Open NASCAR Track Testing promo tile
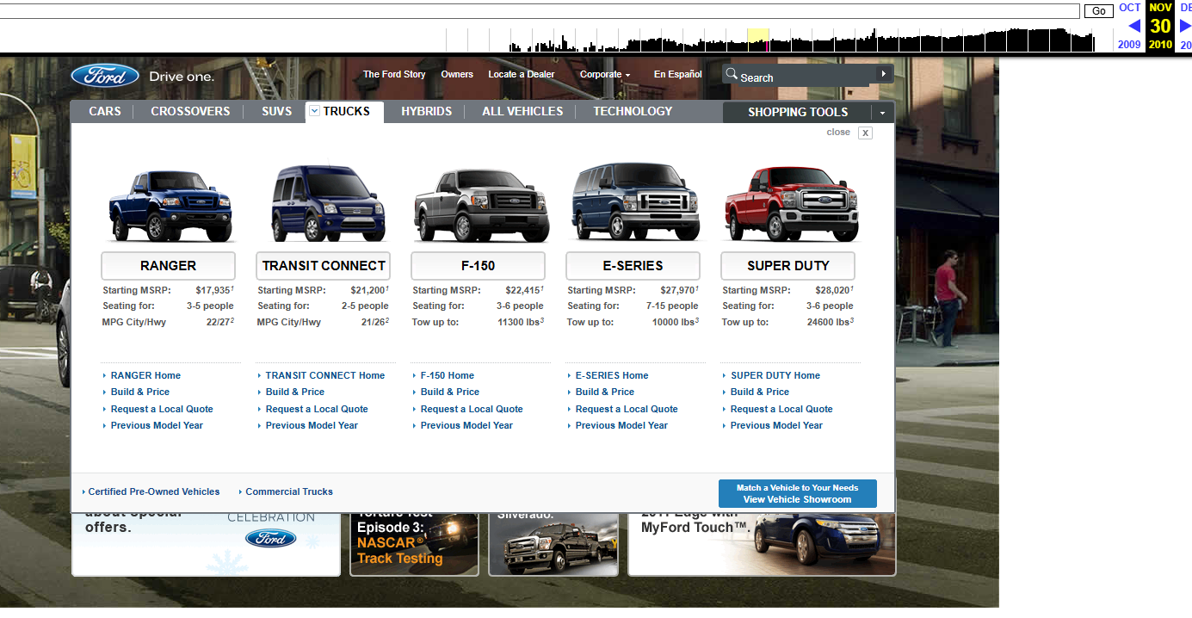The width and height of the screenshot is (1192, 618). point(414,544)
